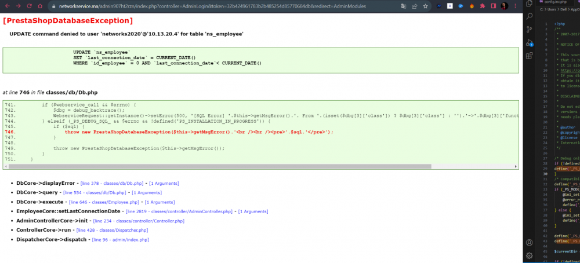580x263 pixels.
Task: Open VS Code Accounts menu
Action: pyautogui.click(x=530, y=243)
